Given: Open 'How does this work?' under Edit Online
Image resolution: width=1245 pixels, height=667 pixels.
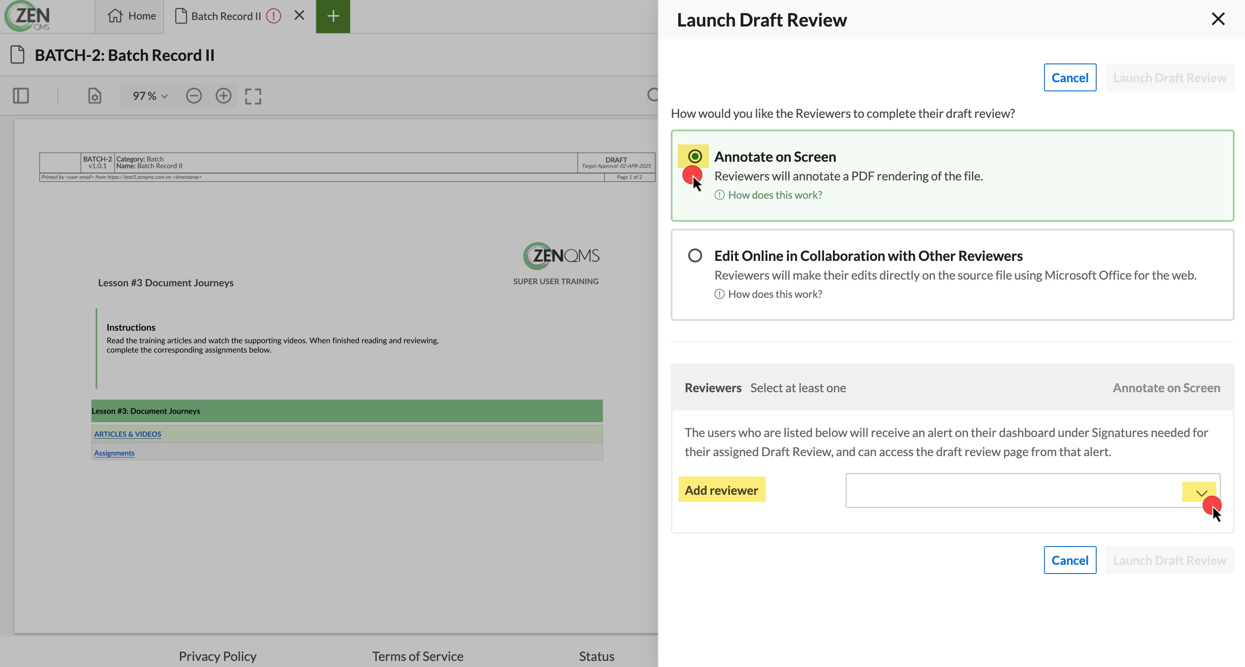Looking at the screenshot, I should click(775, 293).
